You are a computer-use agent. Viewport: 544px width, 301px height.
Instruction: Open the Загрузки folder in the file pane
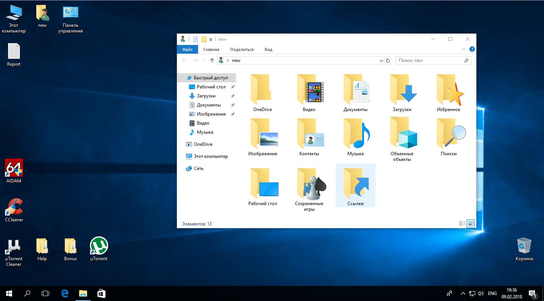pyautogui.click(x=402, y=93)
